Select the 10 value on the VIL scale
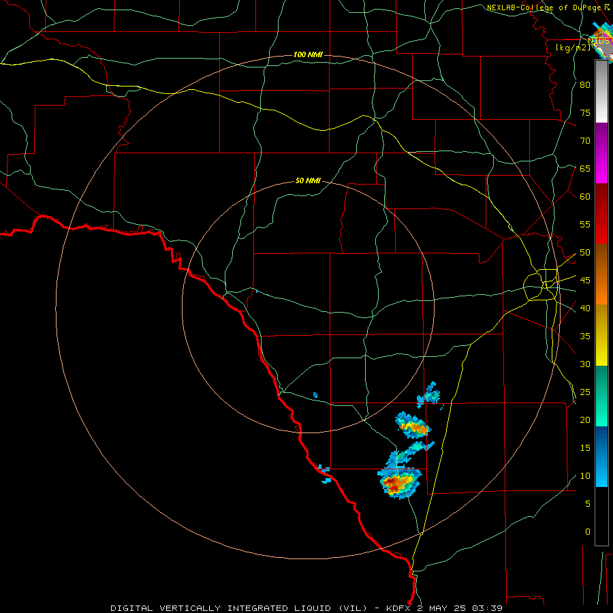Viewport: 613px width, 613px height. [585, 476]
